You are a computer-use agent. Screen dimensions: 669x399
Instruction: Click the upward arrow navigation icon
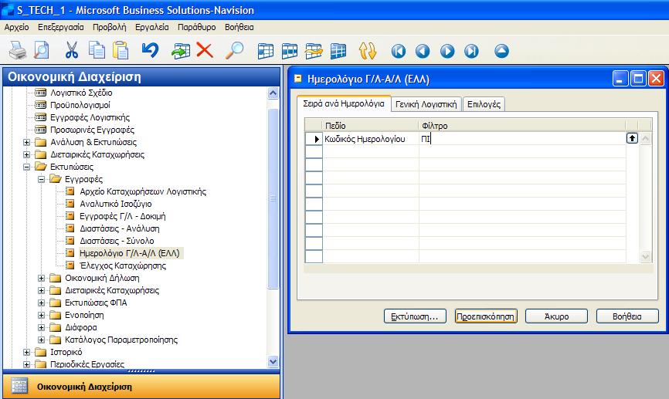(x=502, y=51)
